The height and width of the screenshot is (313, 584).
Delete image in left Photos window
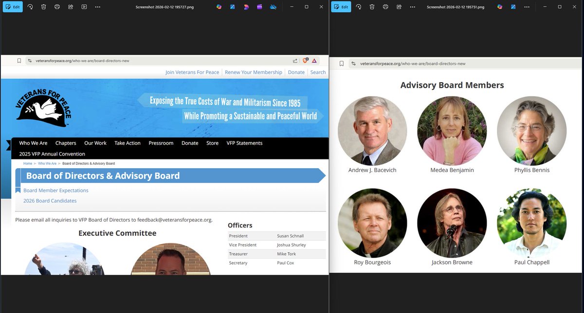[43, 7]
